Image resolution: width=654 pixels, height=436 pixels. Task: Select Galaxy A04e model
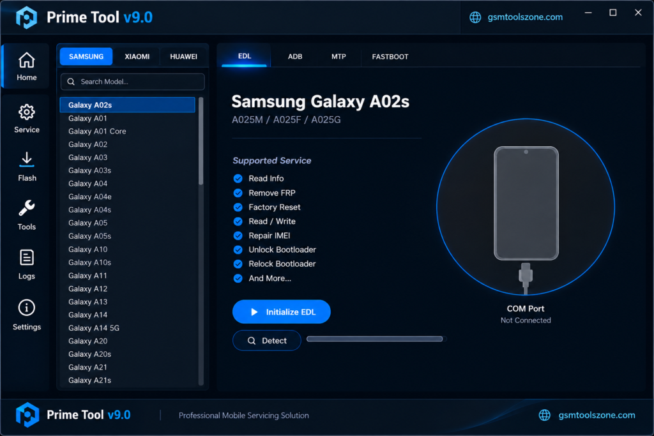tap(127, 197)
